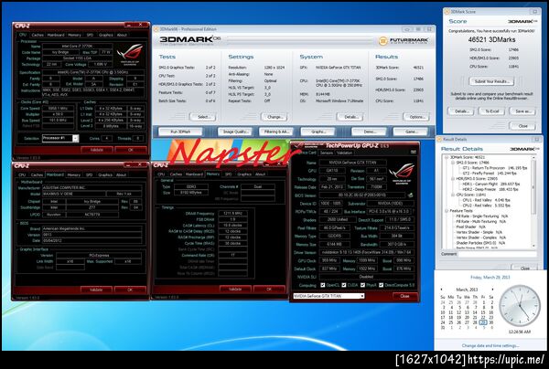Click Save as in 3DMark Score window
549x369 pixels.
(522, 111)
